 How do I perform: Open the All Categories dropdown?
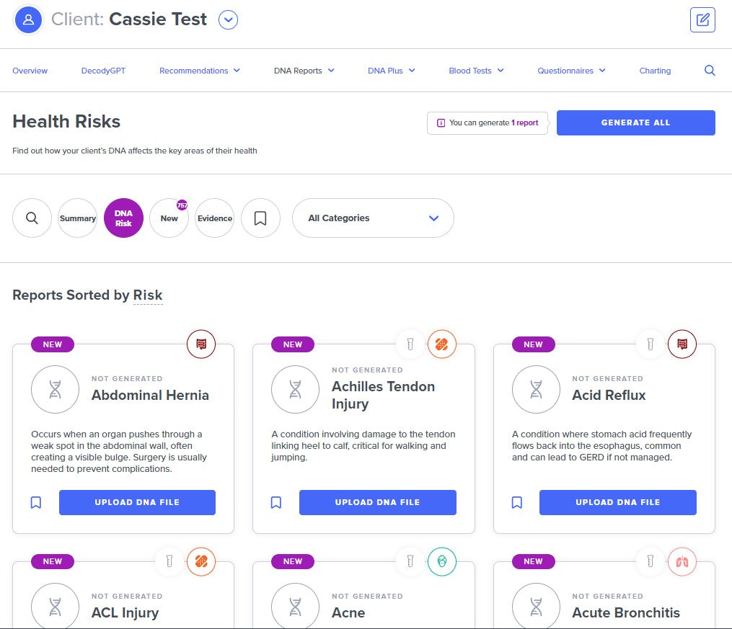pyautogui.click(x=373, y=218)
